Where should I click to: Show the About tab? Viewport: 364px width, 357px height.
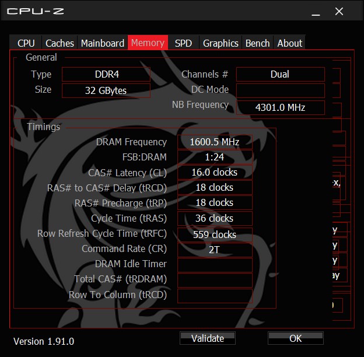point(289,43)
